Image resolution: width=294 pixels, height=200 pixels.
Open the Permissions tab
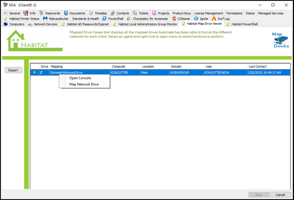(x=234, y=13)
